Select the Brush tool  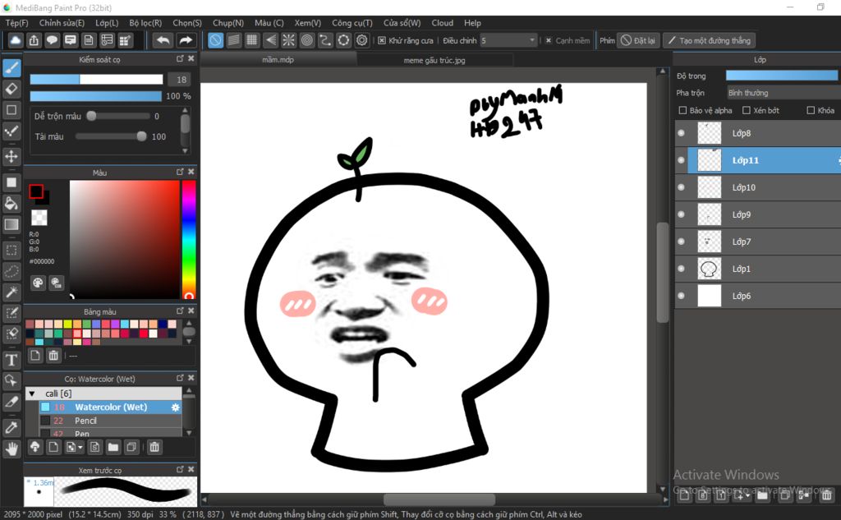pos(11,67)
